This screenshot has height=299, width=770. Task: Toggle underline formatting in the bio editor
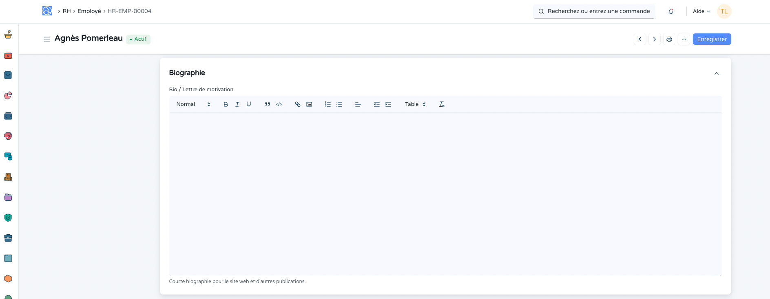(x=249, y=104)
